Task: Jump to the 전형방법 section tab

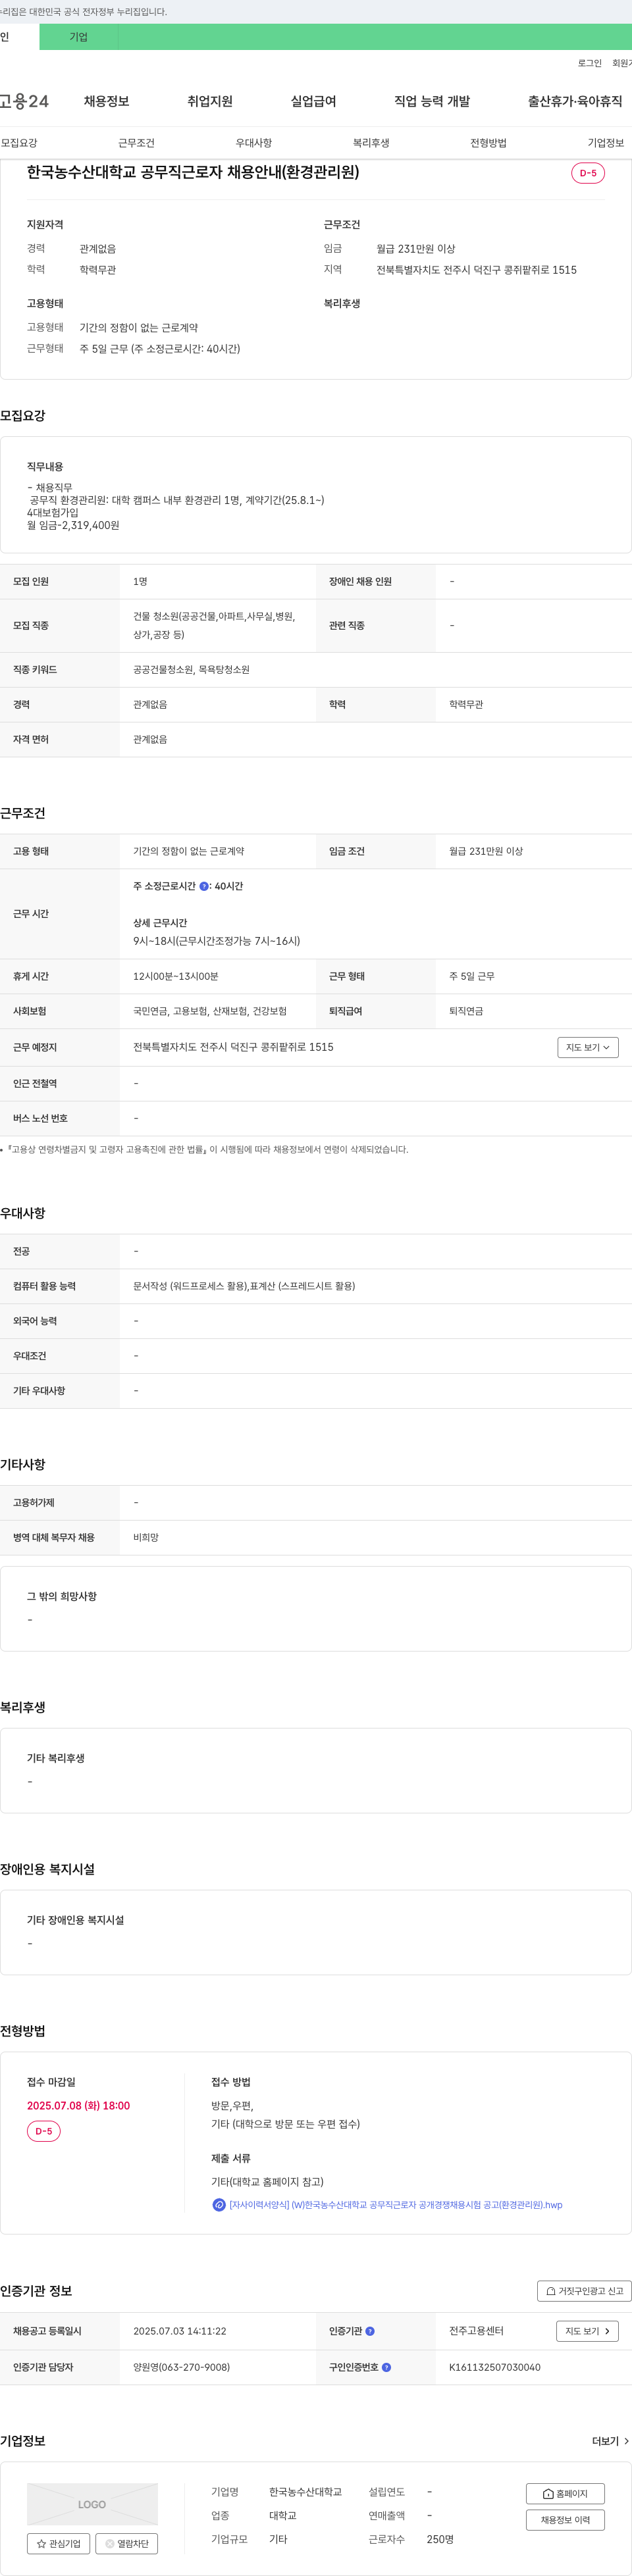Action: point(488,143)
